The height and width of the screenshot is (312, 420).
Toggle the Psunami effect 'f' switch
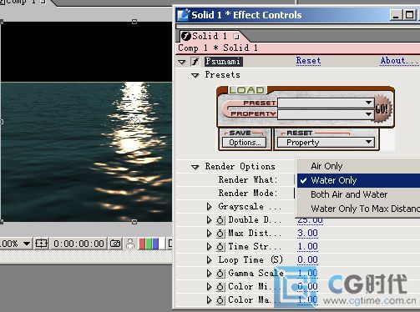195,62
